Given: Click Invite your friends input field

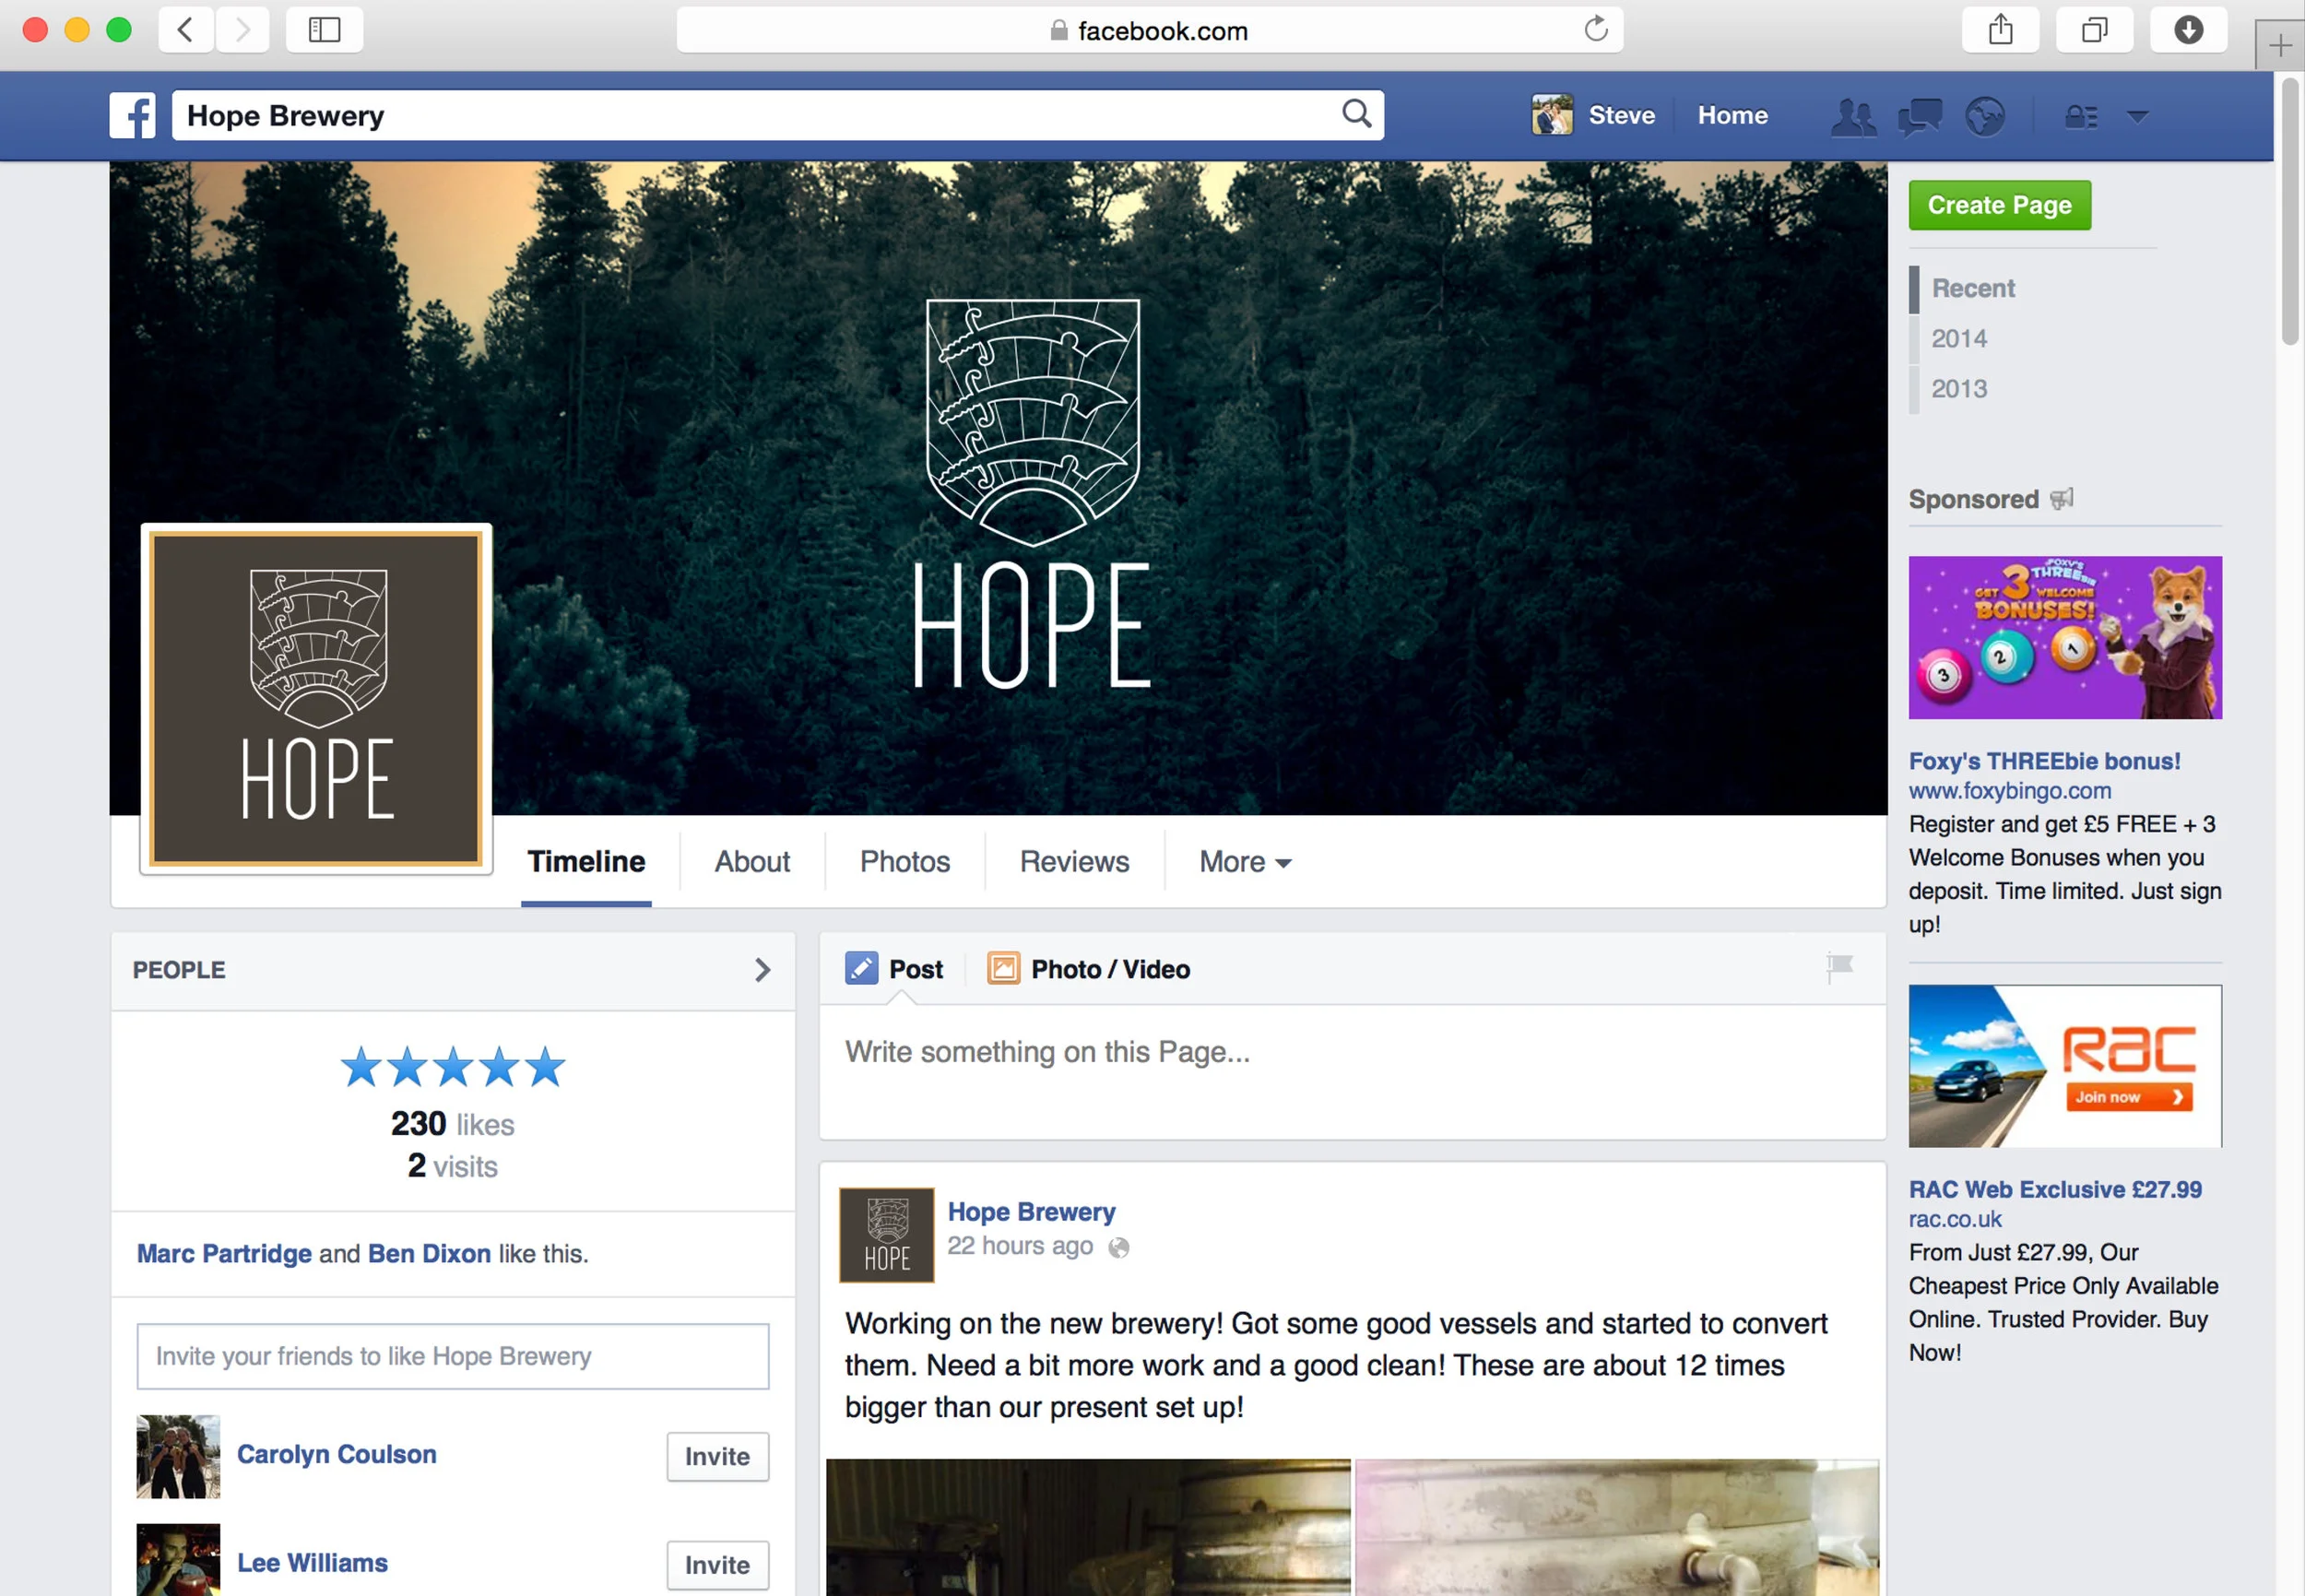Looking at the screenshot, I should click(x=452, y=1355).
